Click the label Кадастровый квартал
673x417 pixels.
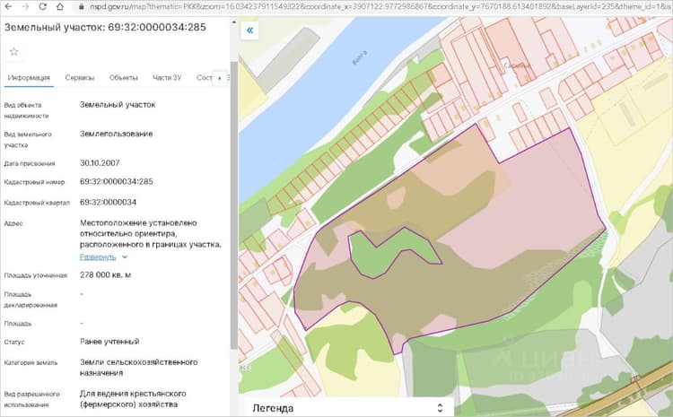(x=37, y=203)
